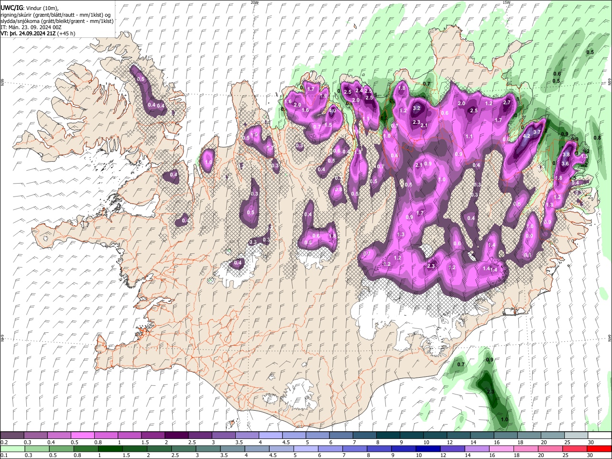Click the 3.7 snowfall value on map
Screen dimensions: 612x459
click(536, 132)
